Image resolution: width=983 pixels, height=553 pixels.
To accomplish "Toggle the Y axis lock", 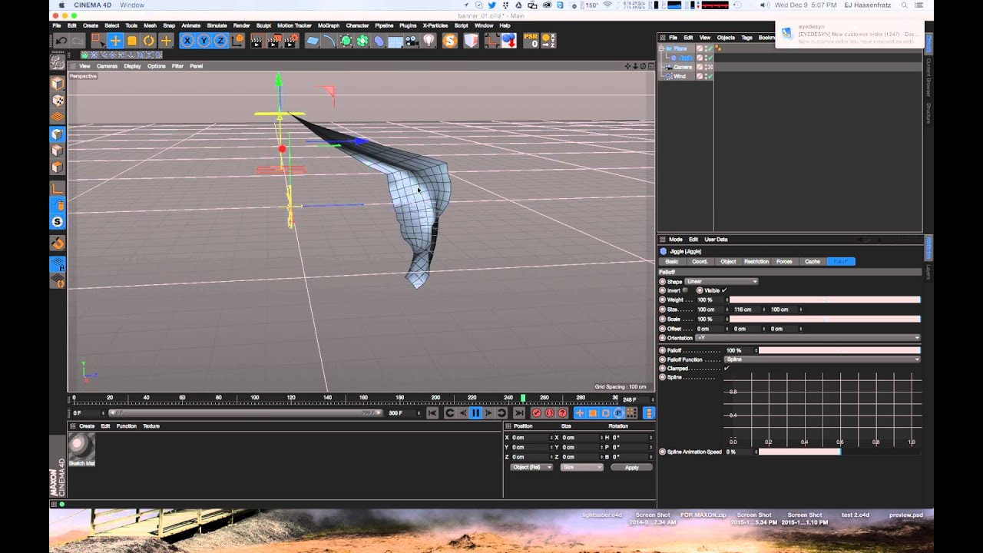I will tap(204, 41).
